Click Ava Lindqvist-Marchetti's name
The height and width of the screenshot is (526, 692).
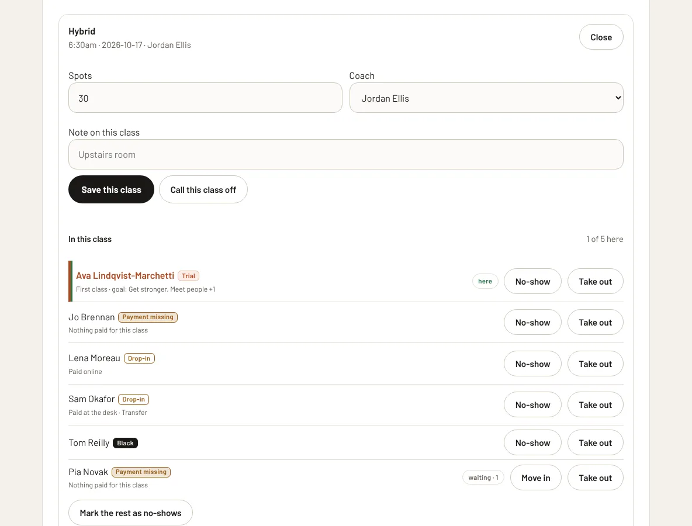[125, 276]
